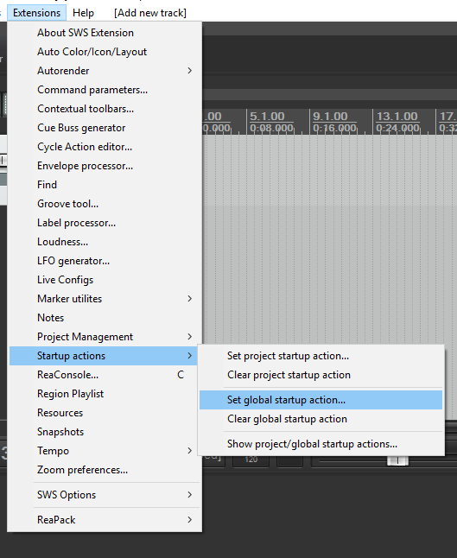Choose Set project startup action...
The width and height of the screenshot is (457, 558).
pos(321,356)
